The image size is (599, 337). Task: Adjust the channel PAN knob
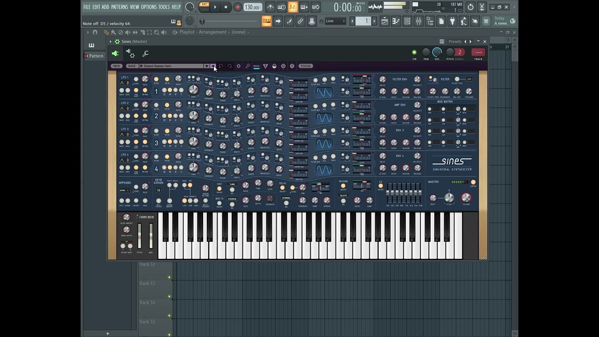(426, 52)
